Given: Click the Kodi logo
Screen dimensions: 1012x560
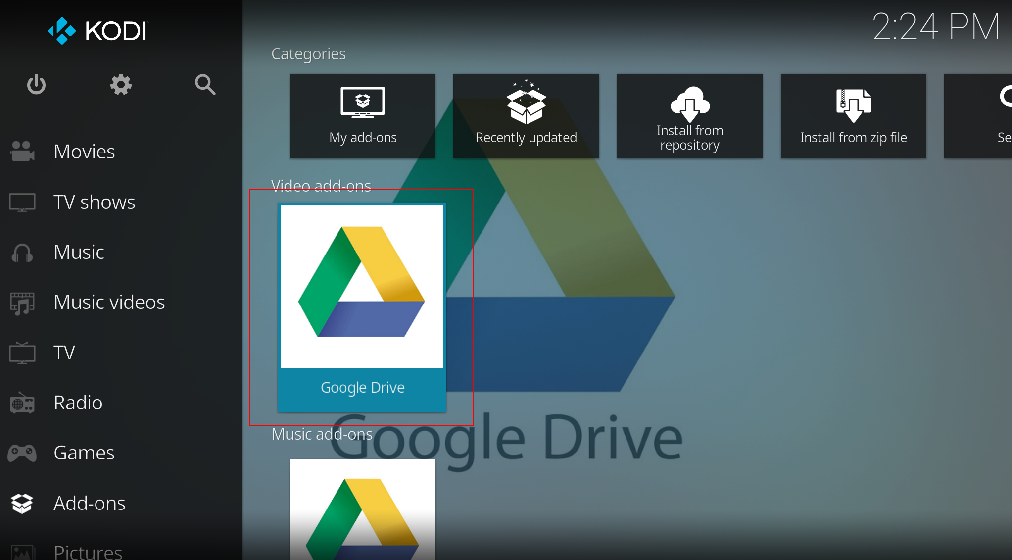Looking at the screenshot, I should point(98,31).
